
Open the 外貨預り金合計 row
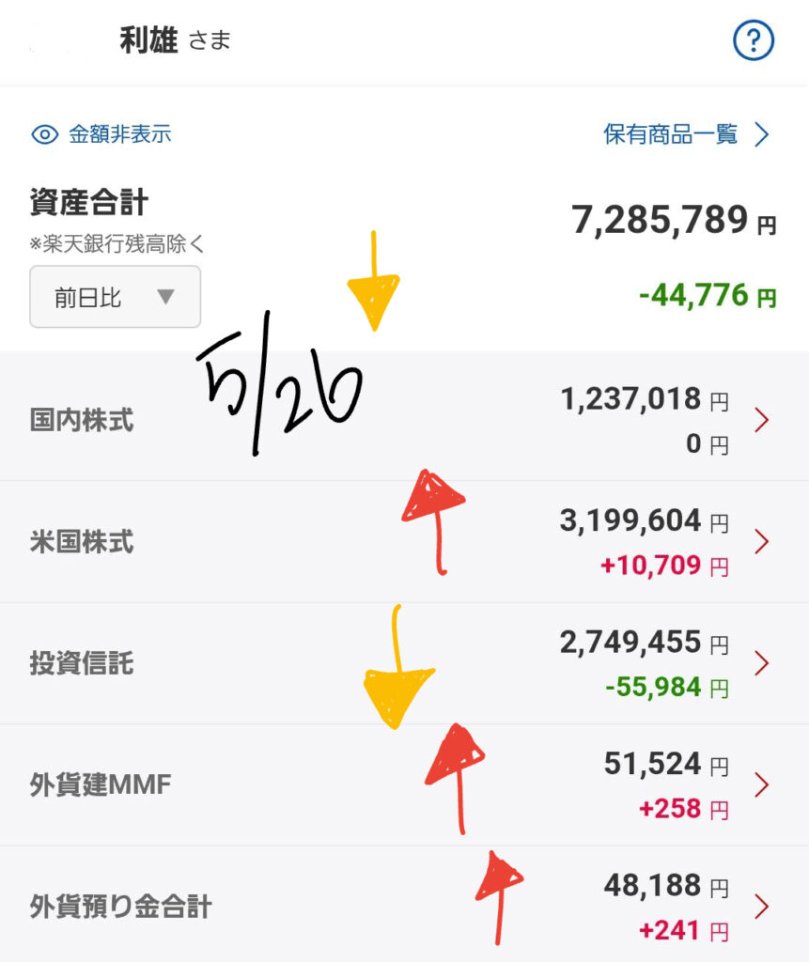[x=404, y=905]
